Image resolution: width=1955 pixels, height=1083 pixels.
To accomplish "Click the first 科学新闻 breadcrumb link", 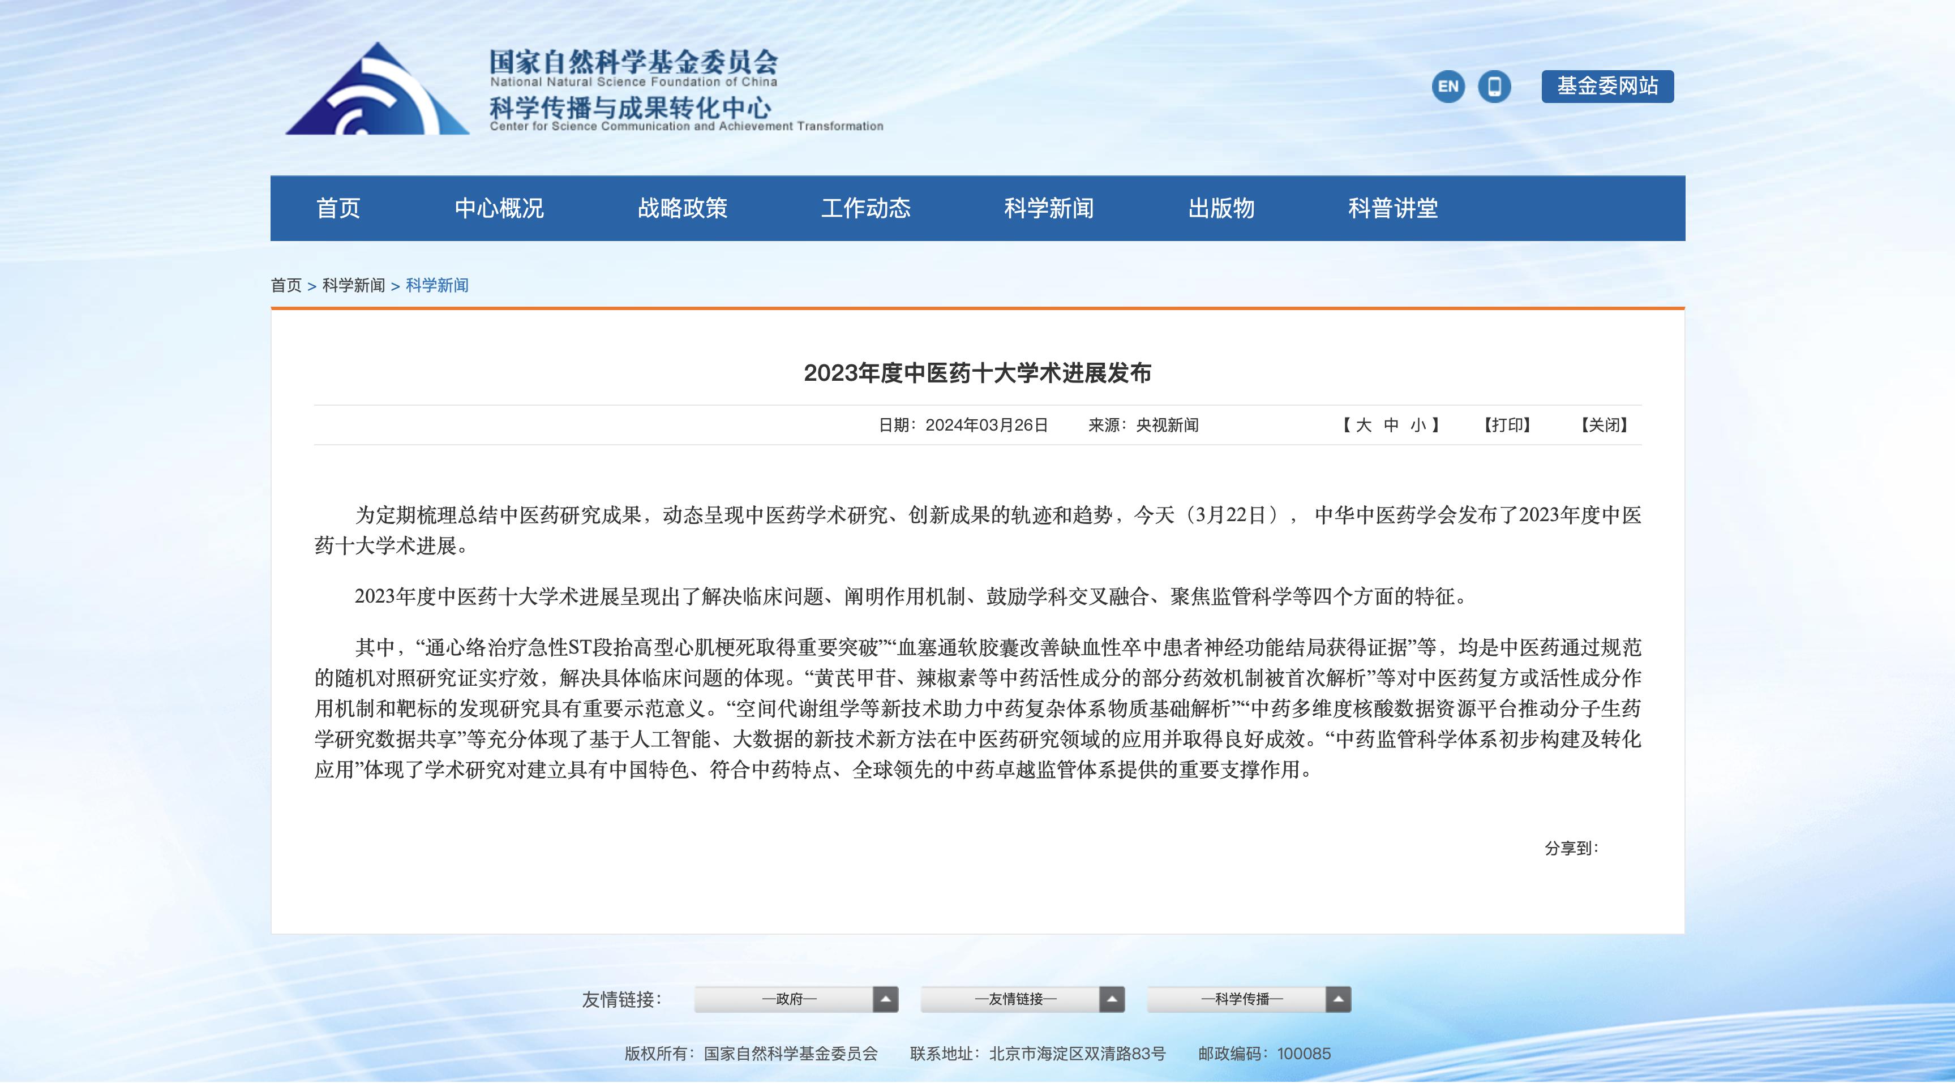I will point(354,285).
